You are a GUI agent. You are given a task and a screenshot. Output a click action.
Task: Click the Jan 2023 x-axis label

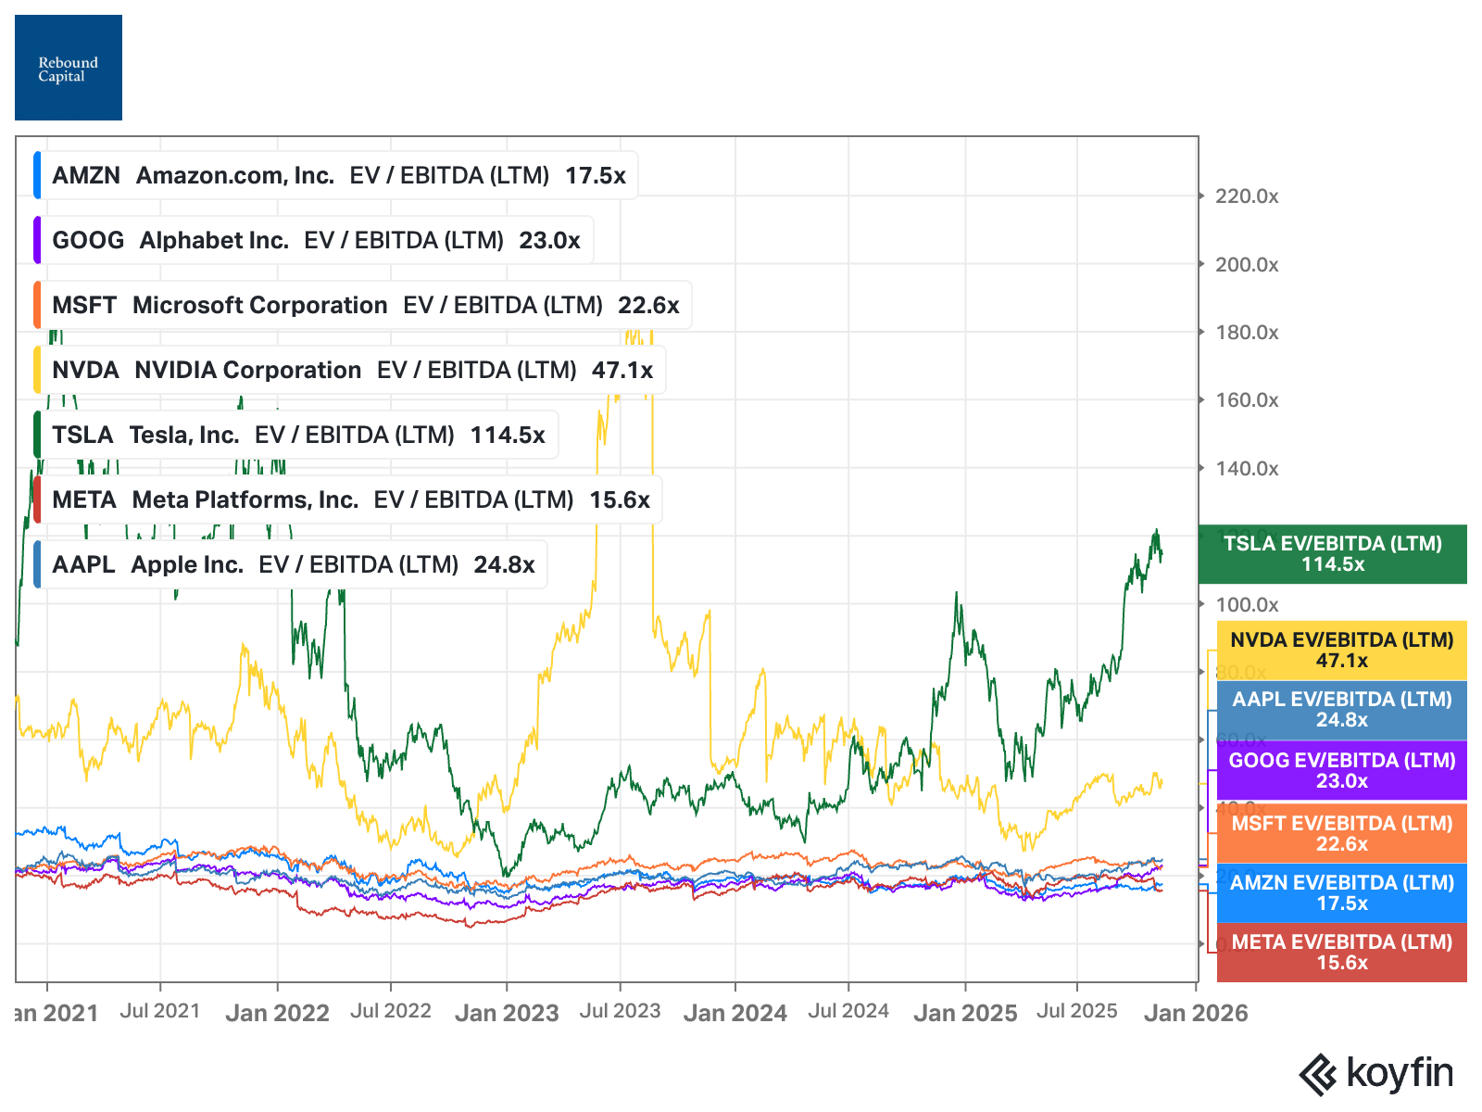pyautogui.click(x=507, y=1013)
